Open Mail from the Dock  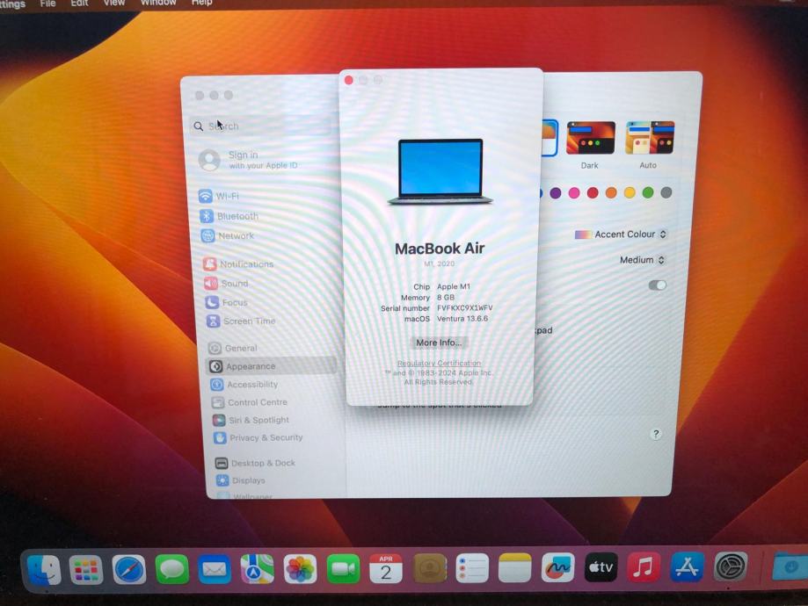click(215, 569)
